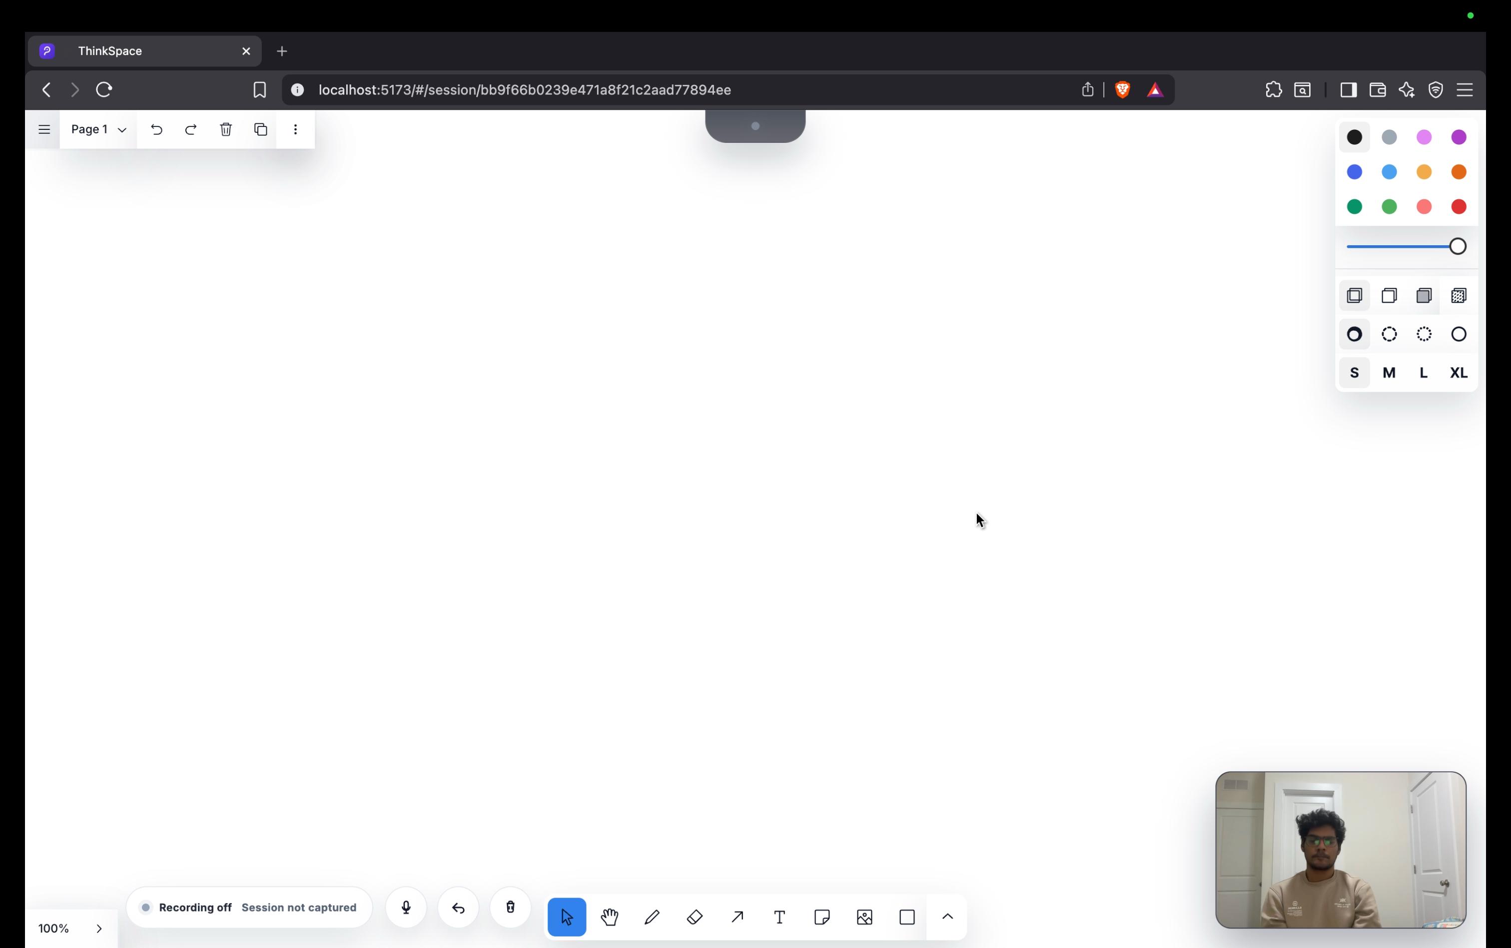Open the Page 1 dropdown
1511x948 pixels.
(x=98, y=129)
